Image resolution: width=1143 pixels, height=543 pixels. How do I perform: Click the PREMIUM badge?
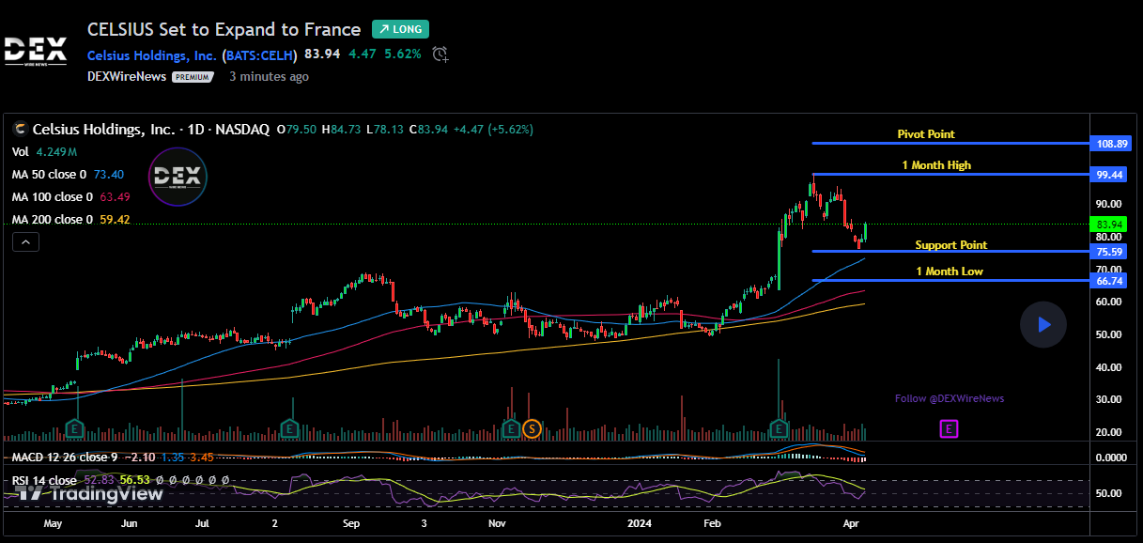[x=193, y=77]
